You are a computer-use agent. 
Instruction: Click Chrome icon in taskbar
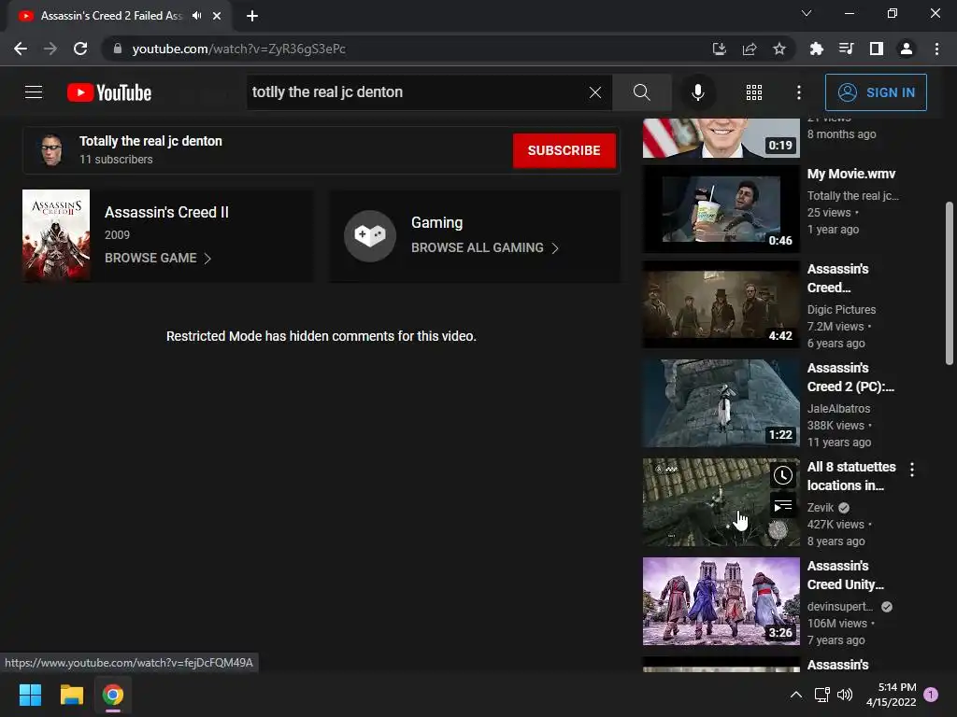click(113, 695)
